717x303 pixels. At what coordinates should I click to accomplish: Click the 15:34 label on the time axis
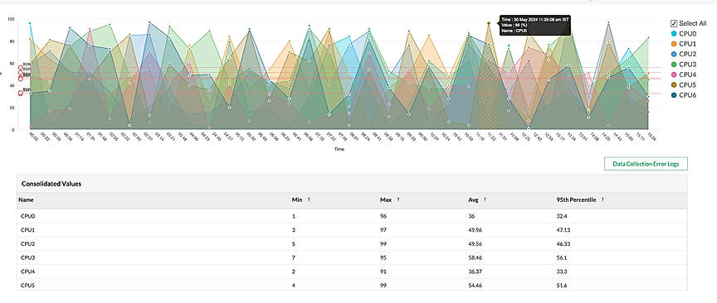point(651,137)
